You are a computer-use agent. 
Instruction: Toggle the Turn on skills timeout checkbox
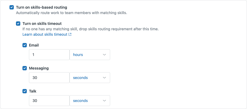click(x=18, y=24)
